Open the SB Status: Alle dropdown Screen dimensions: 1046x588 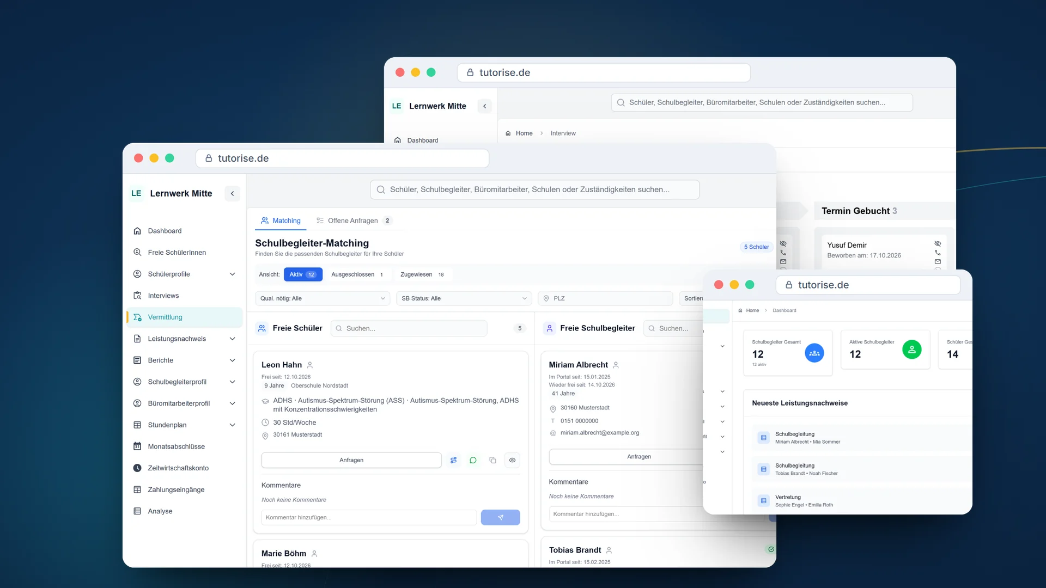464,298
